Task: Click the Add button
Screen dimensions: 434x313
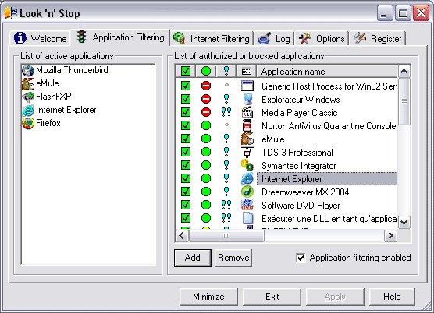Action: click(193, 258)
